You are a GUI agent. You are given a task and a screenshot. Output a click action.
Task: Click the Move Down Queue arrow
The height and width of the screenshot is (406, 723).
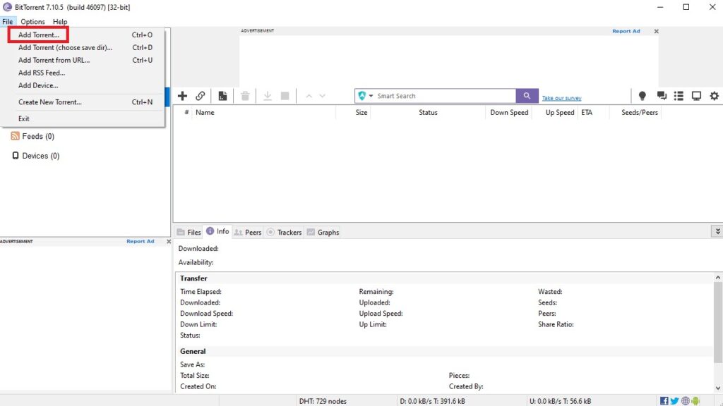point(322,96)
